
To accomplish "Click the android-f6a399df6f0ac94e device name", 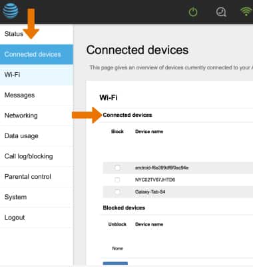I will [x=162, y=168].
